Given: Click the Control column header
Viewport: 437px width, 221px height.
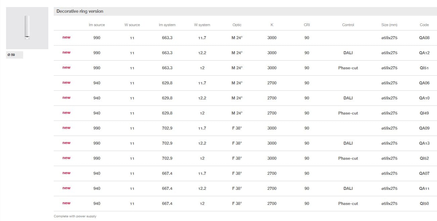Looking at the screenshot, I should [348, 25].
